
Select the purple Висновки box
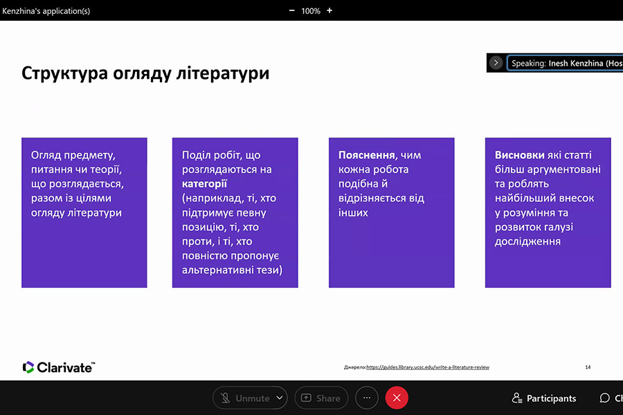click(548, 212)
